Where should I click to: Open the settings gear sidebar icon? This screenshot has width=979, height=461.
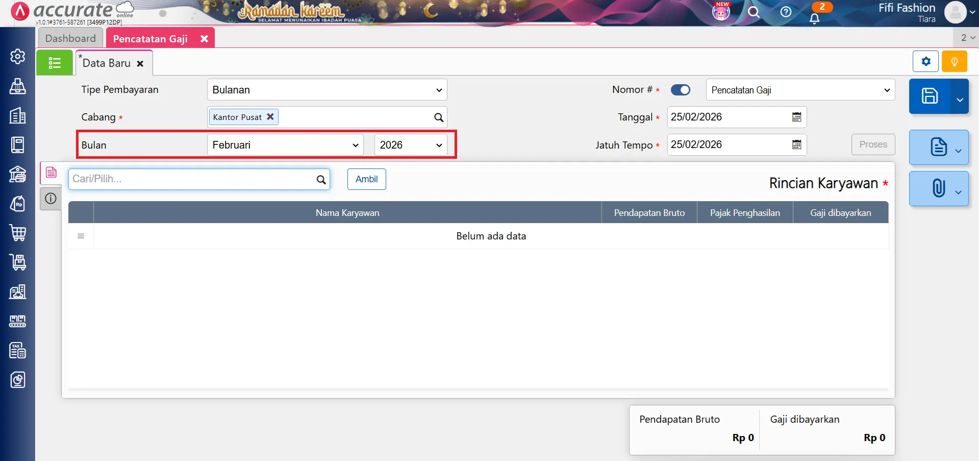[x=18, y=56]
